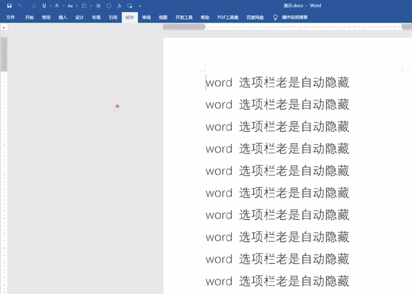Switch to the 开始 ribbon tab
Screen dimensions: 412x294
[29, 17]
